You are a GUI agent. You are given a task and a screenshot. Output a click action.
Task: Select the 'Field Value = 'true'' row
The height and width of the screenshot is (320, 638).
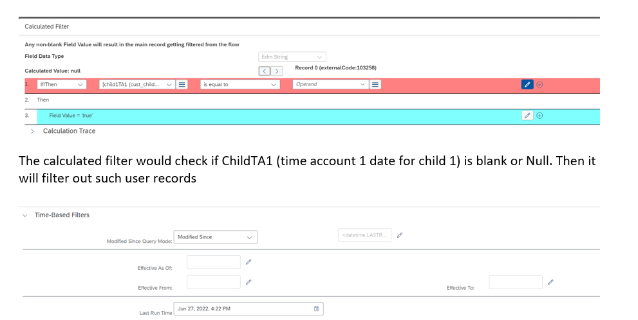318,116
